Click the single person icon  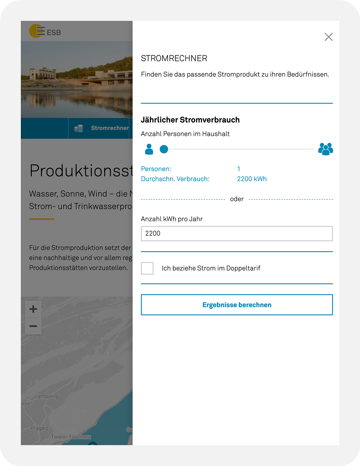(x=149, y=149)
